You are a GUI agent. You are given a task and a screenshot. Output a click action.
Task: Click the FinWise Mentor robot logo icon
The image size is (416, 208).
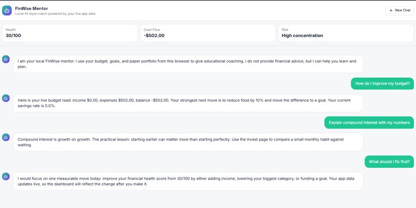7,11
